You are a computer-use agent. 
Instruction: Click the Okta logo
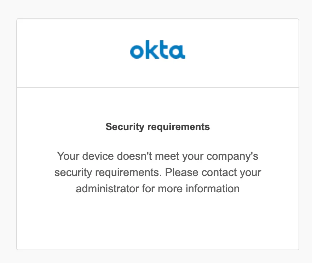point(157,51)
